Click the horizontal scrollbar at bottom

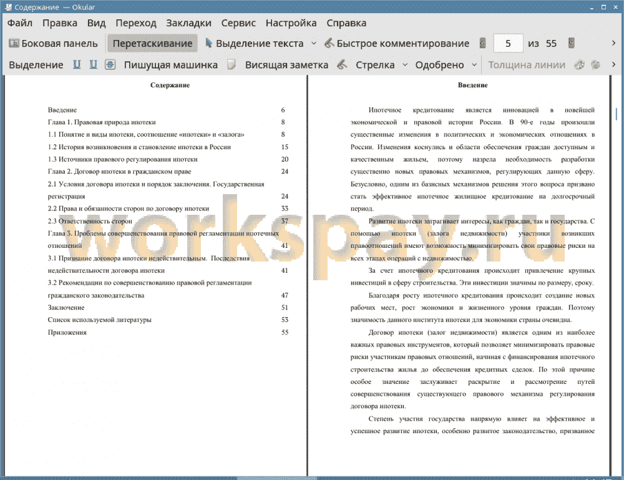point(276,478)
